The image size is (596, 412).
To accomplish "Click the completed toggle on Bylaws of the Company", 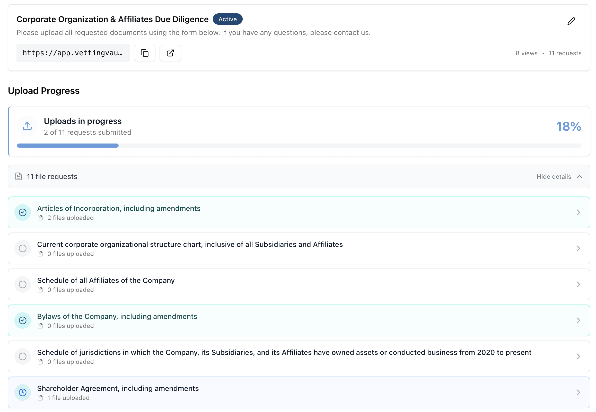I will 23,320.
